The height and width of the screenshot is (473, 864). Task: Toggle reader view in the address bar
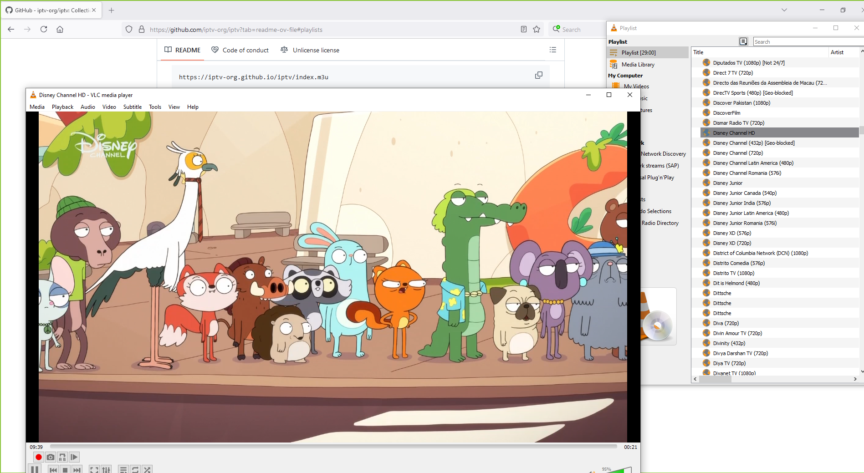(x=524, y=29)
